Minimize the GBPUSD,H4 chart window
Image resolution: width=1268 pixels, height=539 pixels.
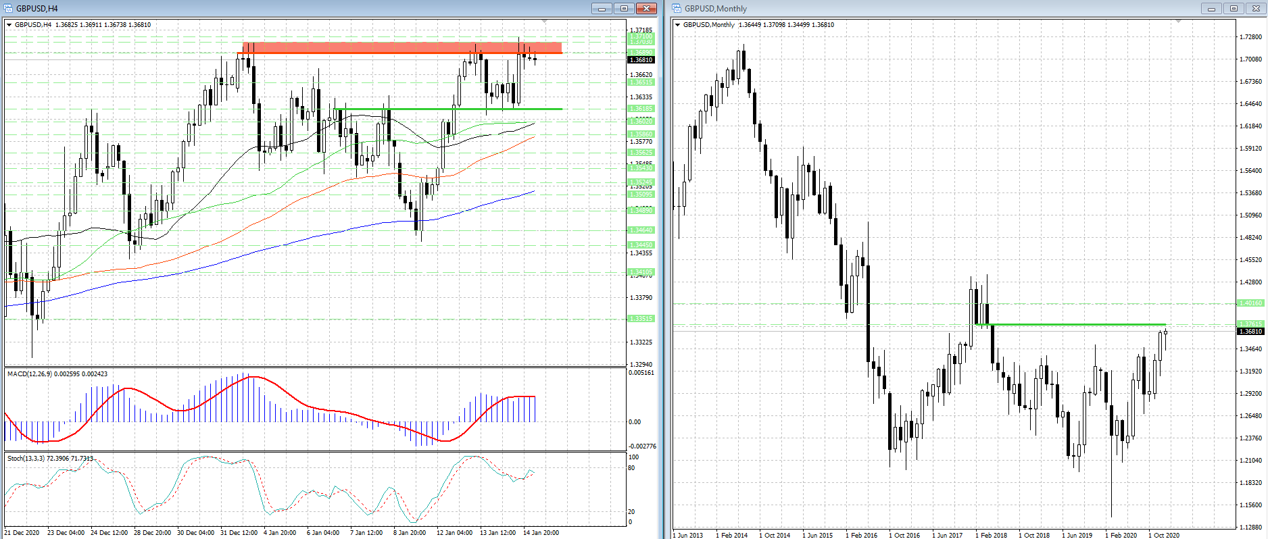[601, 8]
